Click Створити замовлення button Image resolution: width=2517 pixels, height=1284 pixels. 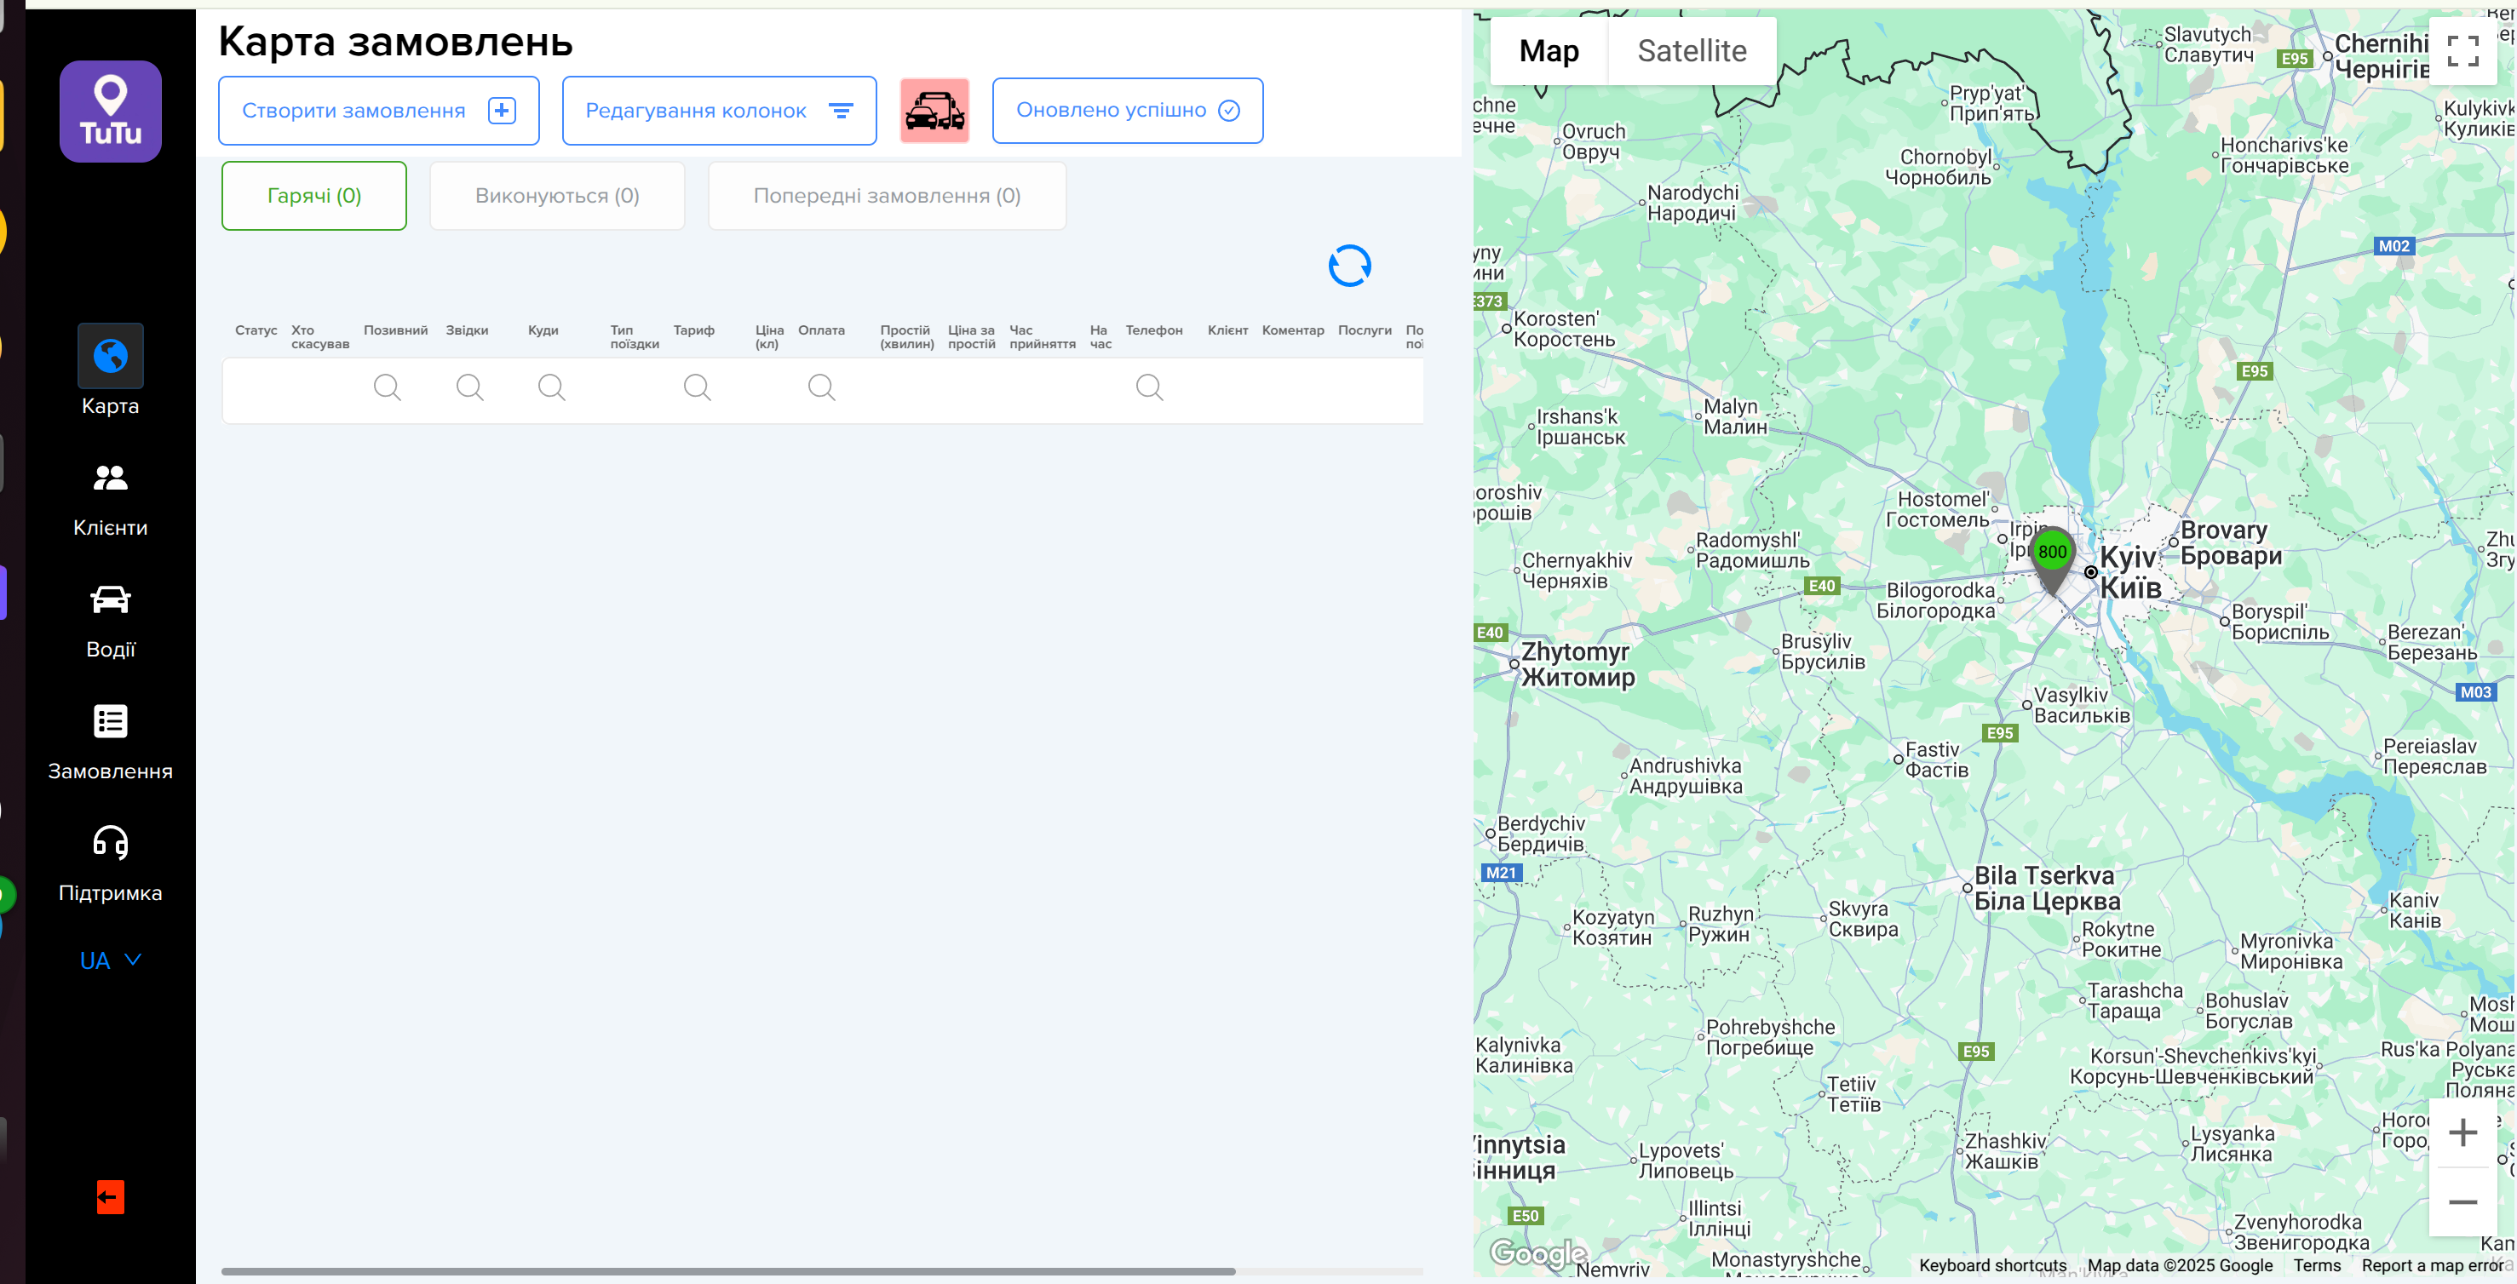pos(378,111)
